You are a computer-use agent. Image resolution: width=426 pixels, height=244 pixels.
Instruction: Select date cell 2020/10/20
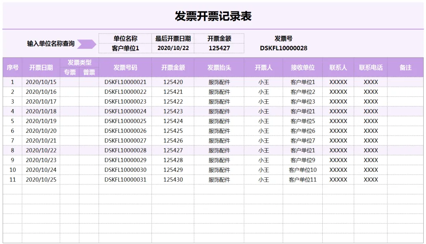tap(41, 131)
